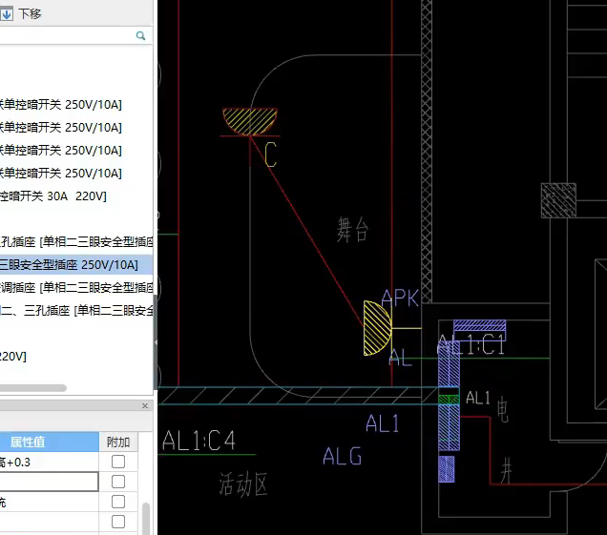Click the empty selected property value cell

(x=48, y=482)
